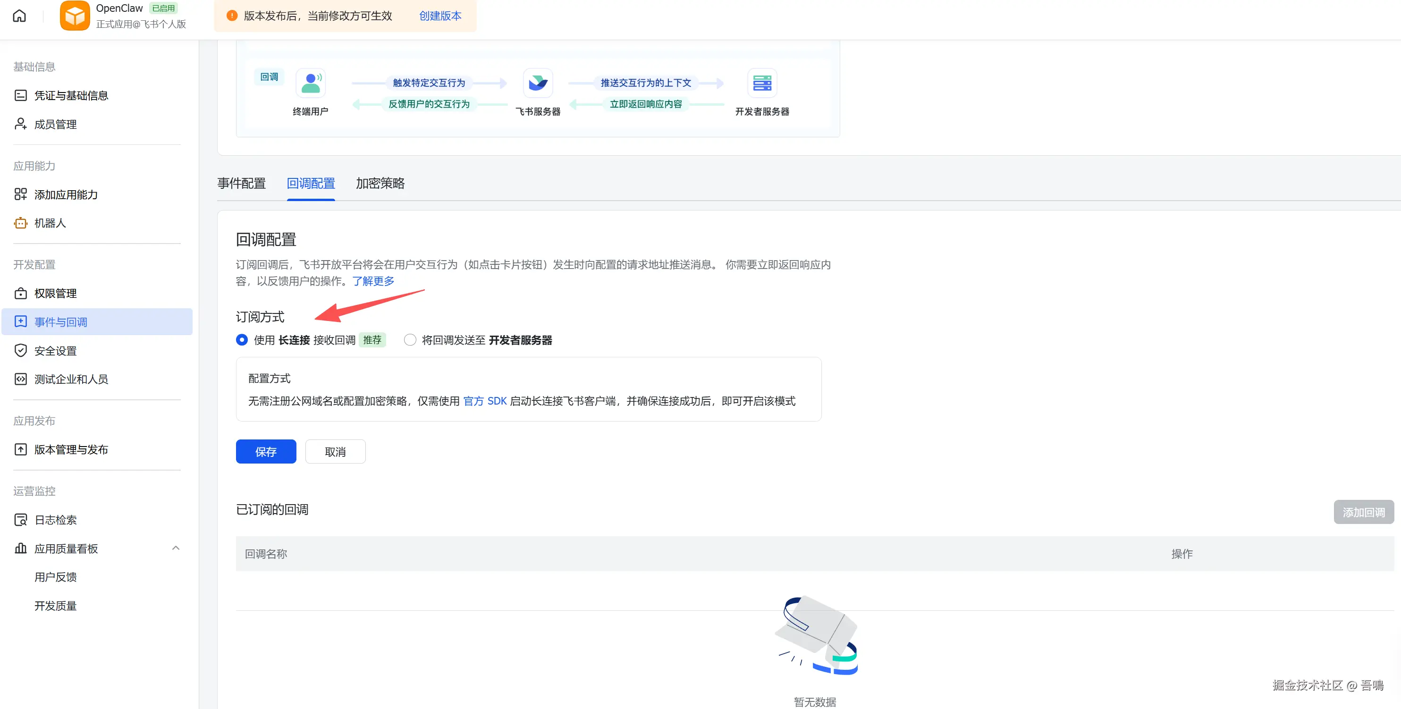Click the 日志检索 search icon
The image size is (1401, 709).
[x=21, y=520]
